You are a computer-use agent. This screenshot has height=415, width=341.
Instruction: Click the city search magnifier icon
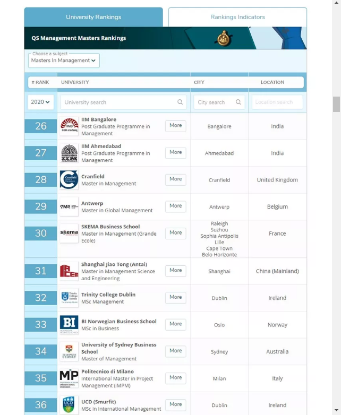238,102
